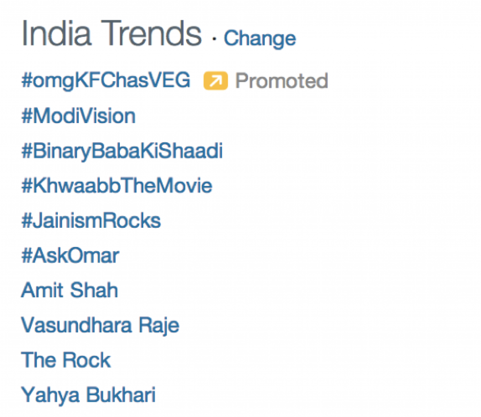Select the last trend in the list
Viewport: 481px width, 417px height.
coord(88,395)
